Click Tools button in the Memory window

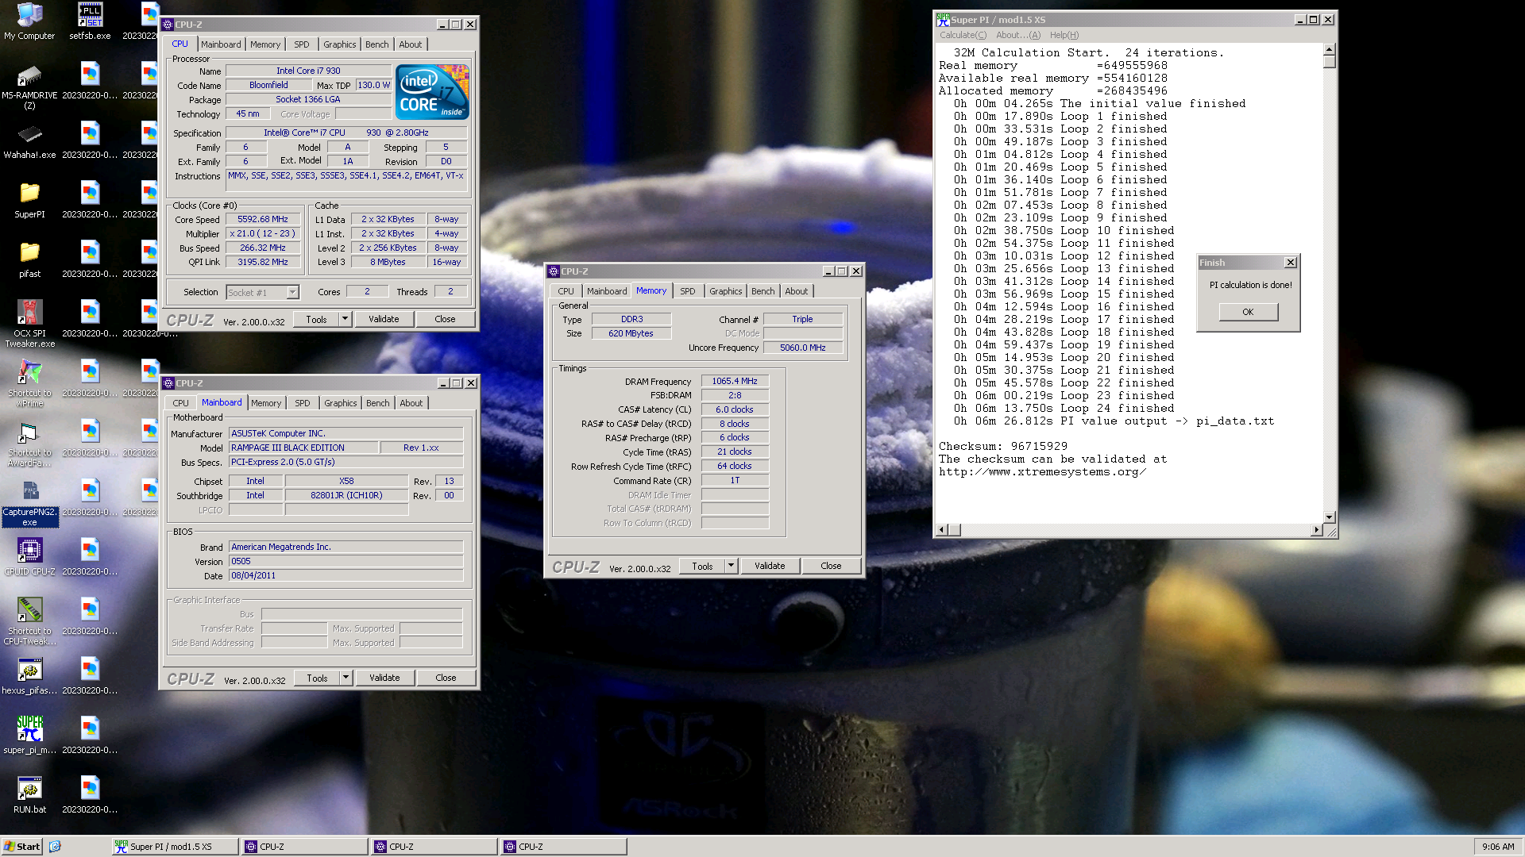click(702, 566)
